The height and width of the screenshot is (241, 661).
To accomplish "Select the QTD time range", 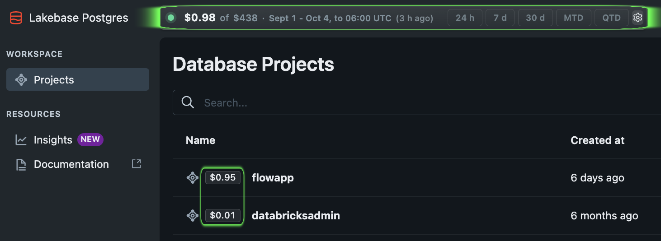I will [x=612, y=18].
